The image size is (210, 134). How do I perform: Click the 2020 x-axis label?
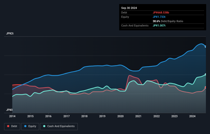120,116
